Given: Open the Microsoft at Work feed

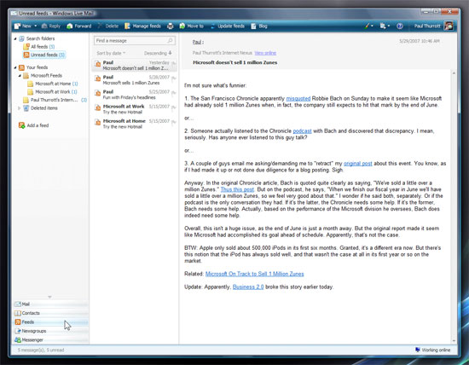Looking at the screenshot, I should pyautogui.click(x=52, y=92).
